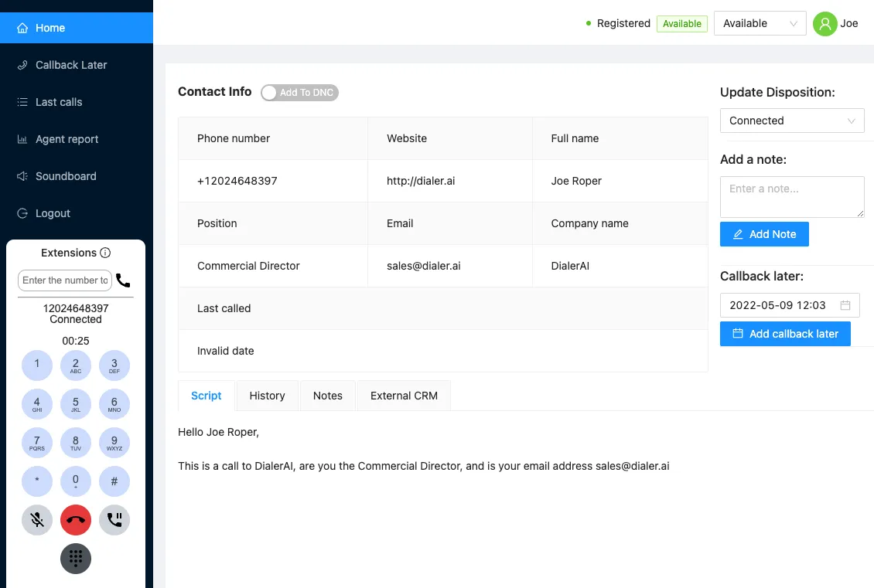The height and width of the screenshot is (588, 874).
Task: Open the agent status Available dropdown
Action: pos(760,23)
